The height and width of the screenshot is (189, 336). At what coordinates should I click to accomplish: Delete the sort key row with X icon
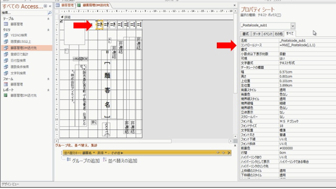click(x=229, y=153)
